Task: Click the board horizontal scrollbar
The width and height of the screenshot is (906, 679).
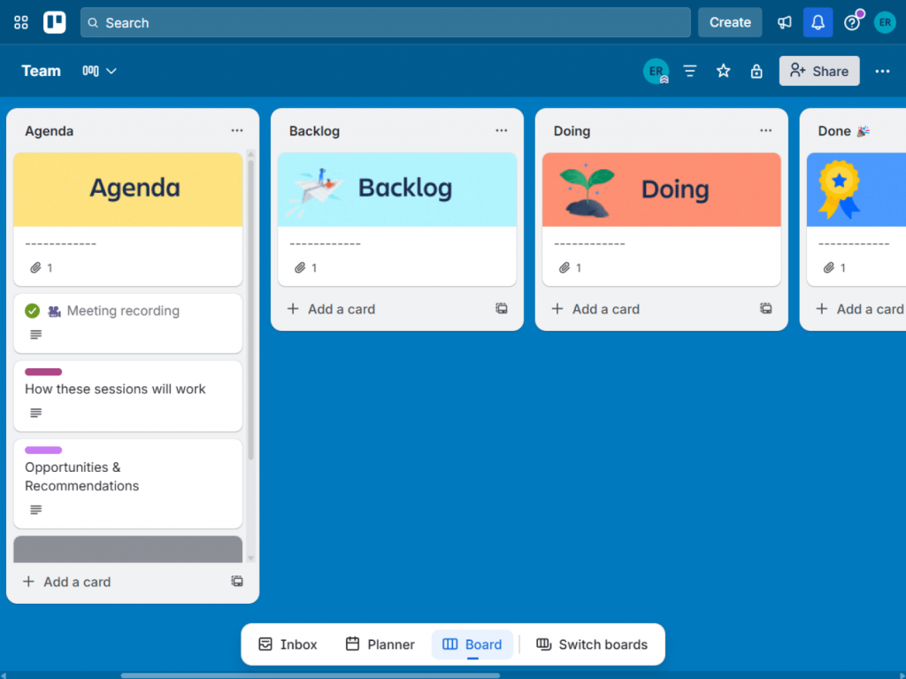Action: 311,675
